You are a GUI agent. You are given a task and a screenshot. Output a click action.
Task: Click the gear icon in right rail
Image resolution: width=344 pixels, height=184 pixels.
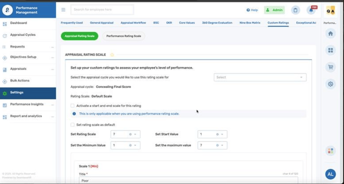tap(330, 84)
